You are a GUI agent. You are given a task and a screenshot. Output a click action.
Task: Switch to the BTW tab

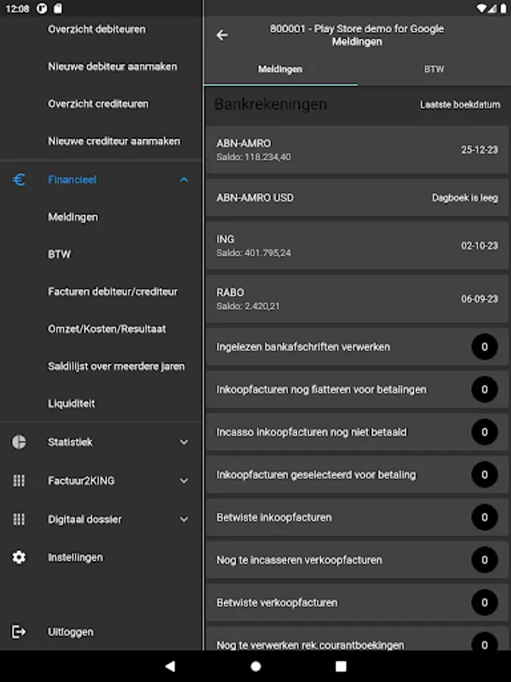(x=434, y=68)
